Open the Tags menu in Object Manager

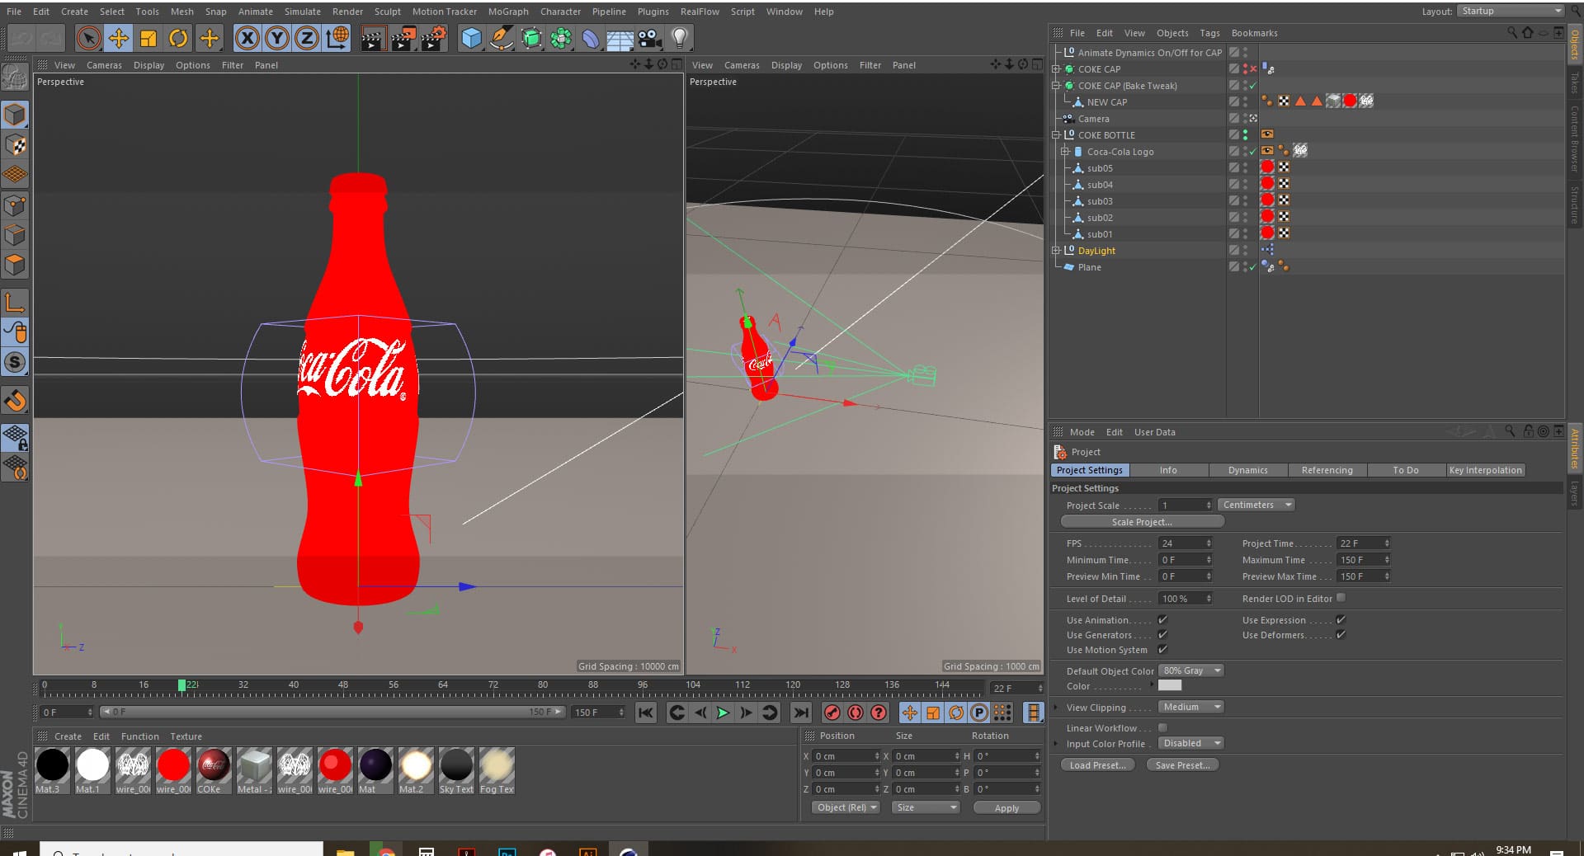1209,33
